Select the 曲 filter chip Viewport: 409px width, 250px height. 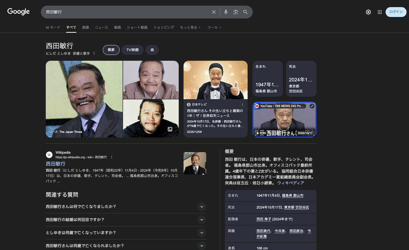152,50
